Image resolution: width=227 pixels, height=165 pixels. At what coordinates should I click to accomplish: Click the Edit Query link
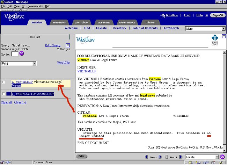(x=53, y=45)
